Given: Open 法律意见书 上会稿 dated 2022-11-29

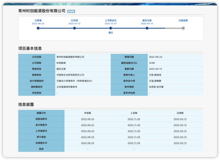Looking at the screenshot, I should coord(134,143).
